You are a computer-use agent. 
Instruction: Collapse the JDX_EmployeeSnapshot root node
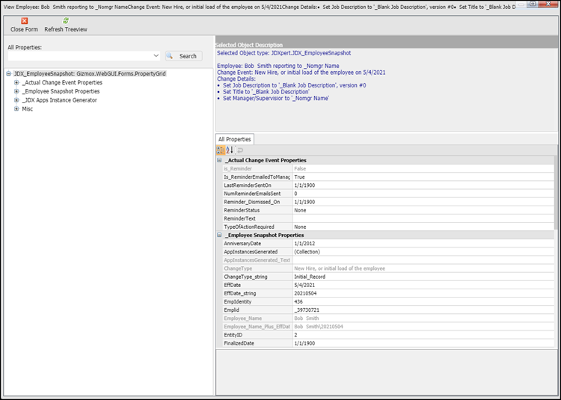(7, 74)
